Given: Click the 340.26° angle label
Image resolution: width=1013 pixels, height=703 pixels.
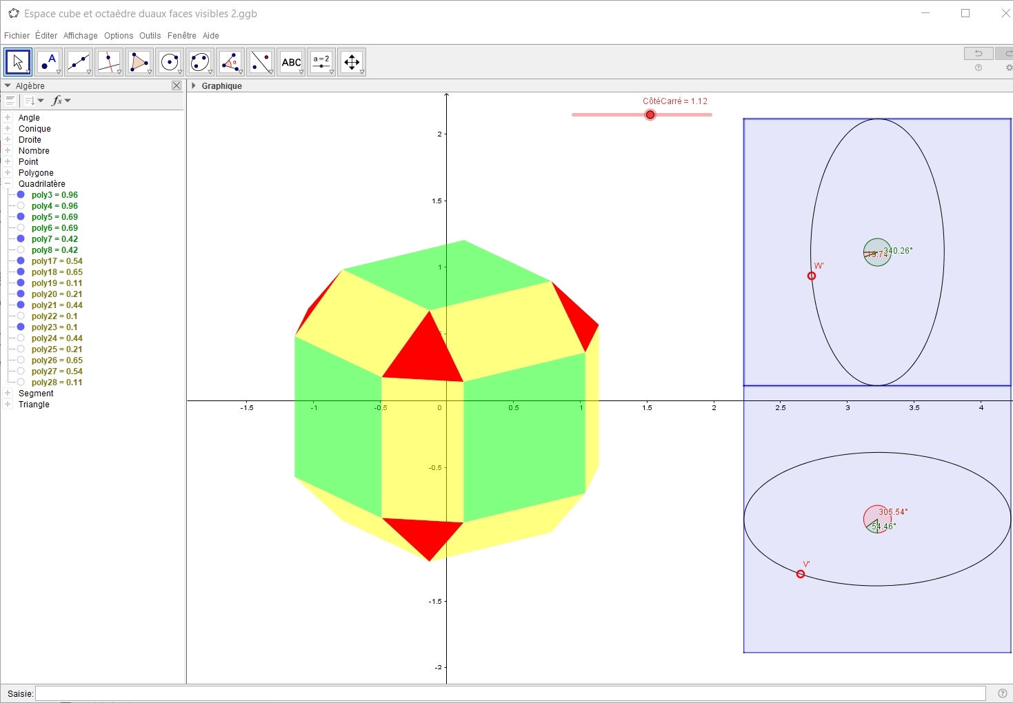Looking at the screenshot, I should click(x=898, y=251).
